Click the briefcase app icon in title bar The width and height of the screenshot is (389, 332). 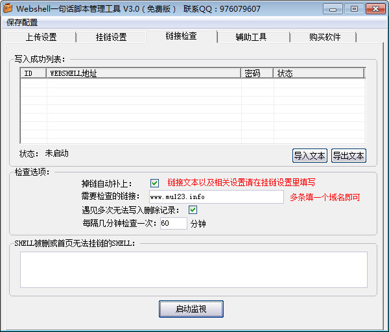coord(8,8)
